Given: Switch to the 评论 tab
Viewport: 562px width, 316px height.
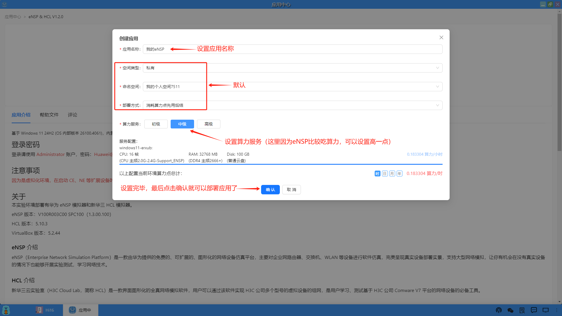Looking at the screenshot, I should [x=72, y=115].
